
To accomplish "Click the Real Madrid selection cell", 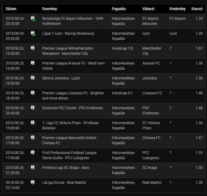I will [152, 183].
